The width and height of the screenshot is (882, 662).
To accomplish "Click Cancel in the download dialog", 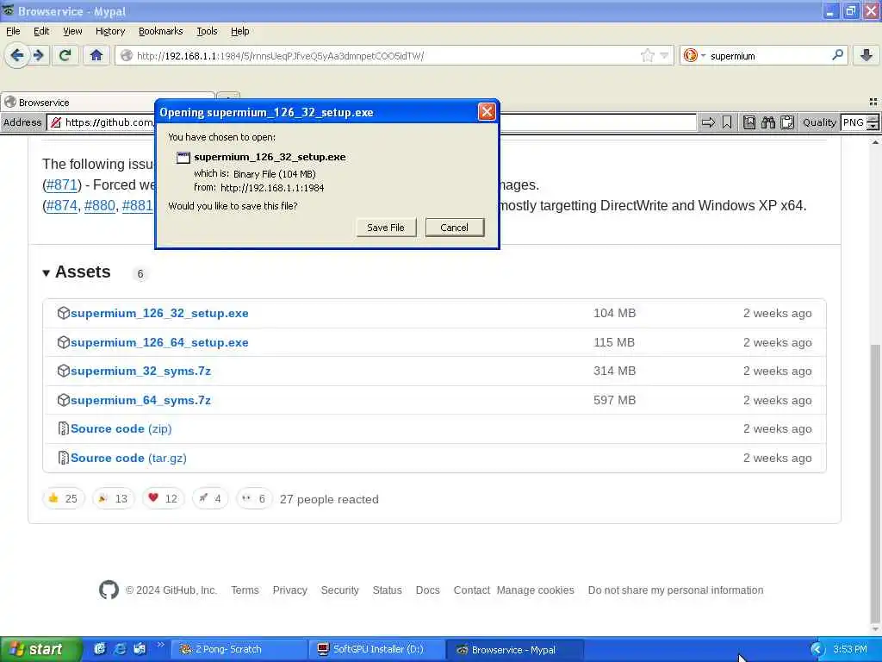I will (455, 228).
